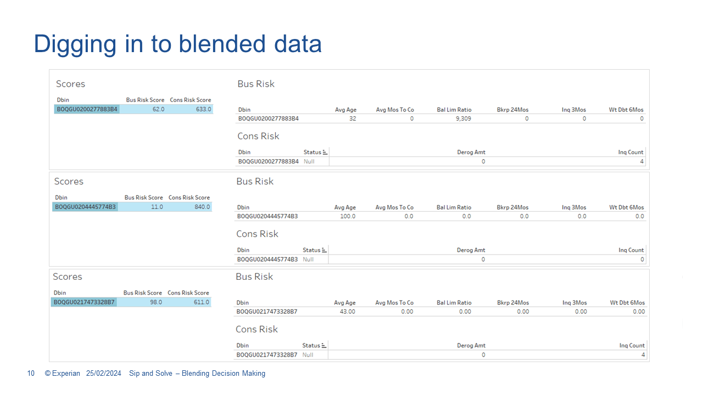Click sort icon beside Status in top panel
The width and height of the screenshot is (703, 395).
coord(325,153)
